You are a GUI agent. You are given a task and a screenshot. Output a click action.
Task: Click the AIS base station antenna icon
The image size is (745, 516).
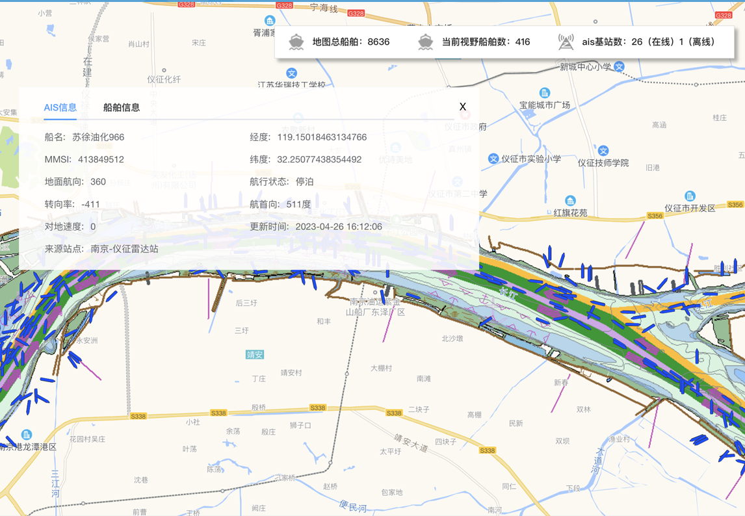566,42
